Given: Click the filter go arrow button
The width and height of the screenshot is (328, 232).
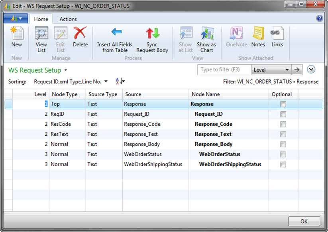Looking at the screenshot, I should (297, 70).
